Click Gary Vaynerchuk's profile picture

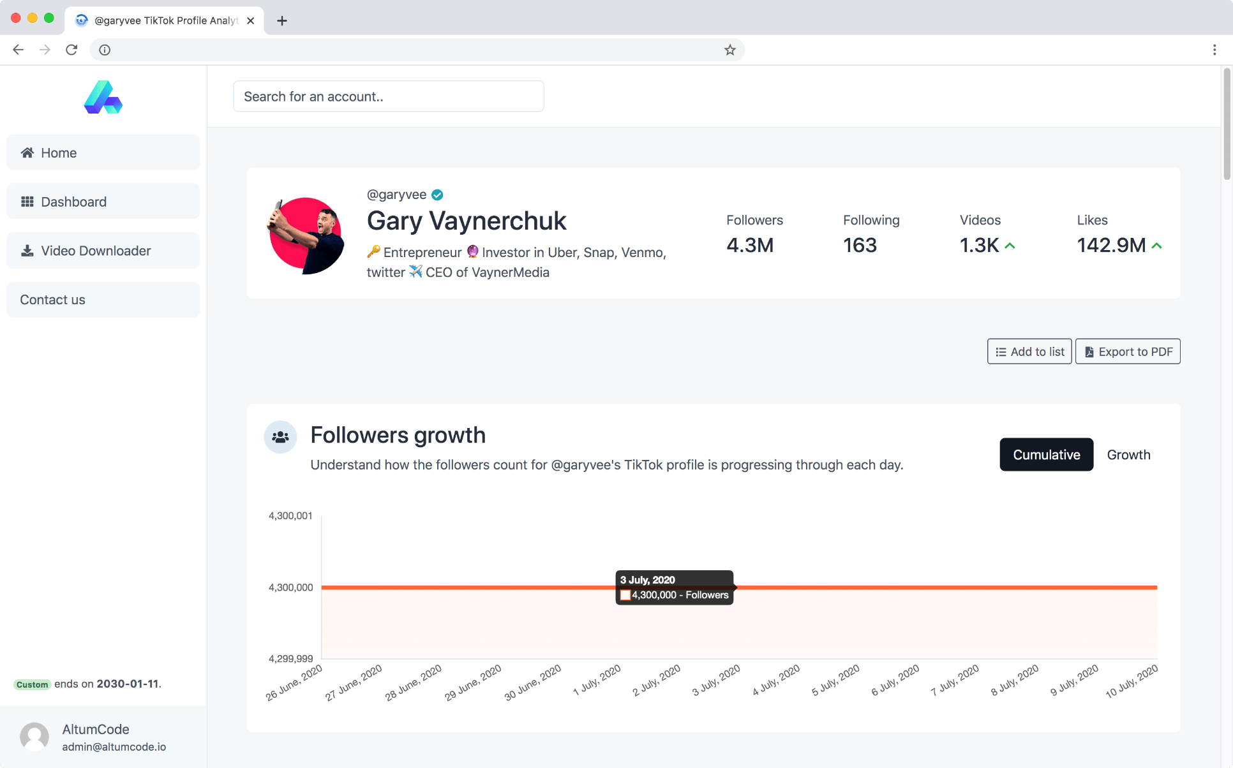coord(306,235)
